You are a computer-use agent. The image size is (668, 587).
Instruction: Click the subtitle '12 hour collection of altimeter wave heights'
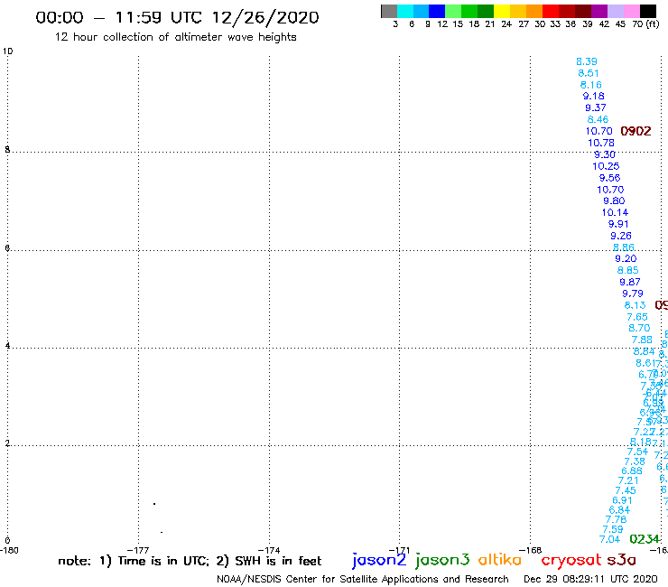(175, 37)
